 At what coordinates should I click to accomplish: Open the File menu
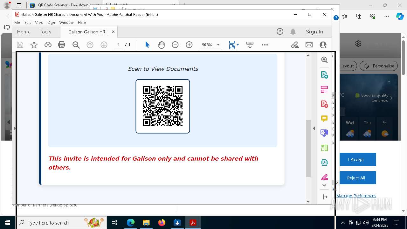[x=17, y=23]
